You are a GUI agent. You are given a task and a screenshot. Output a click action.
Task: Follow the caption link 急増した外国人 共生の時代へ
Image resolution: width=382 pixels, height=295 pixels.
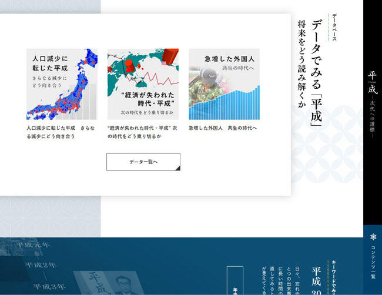click(223, 128)
